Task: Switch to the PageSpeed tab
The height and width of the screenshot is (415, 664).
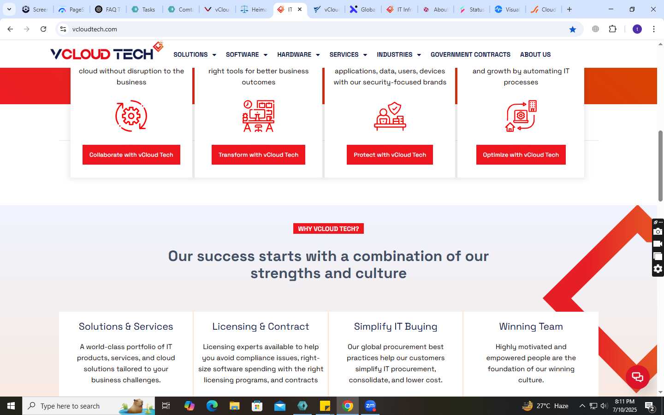Action: click(x=72, y=9)
